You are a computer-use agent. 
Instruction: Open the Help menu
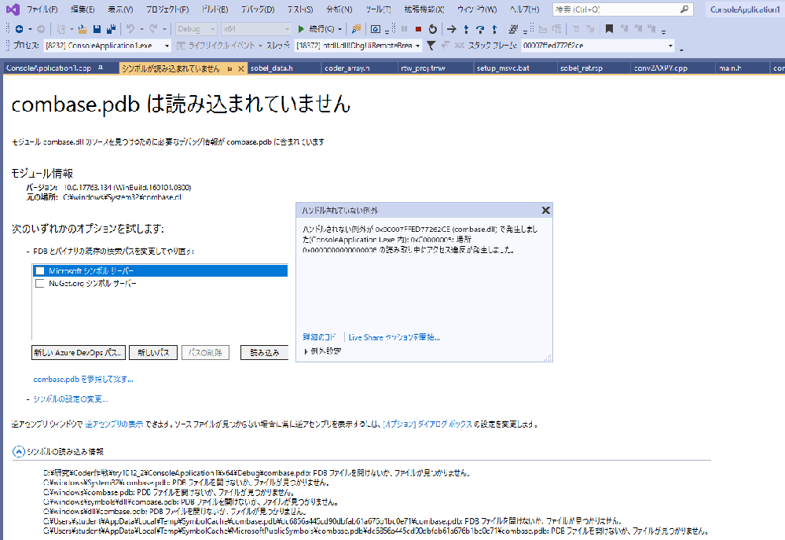(524, 9)
